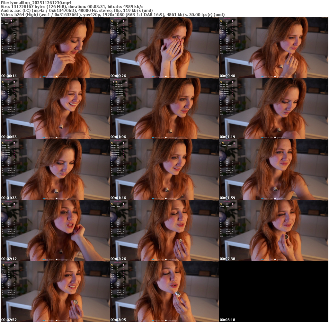329x322 pixels.
Task: Open the thumbnail at timestamp 00:01:46
Action: [x=164, y=170]
